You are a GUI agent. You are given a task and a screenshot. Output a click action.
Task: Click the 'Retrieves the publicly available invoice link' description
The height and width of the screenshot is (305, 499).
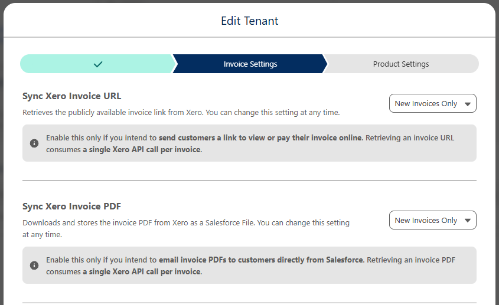coord(181,113)
